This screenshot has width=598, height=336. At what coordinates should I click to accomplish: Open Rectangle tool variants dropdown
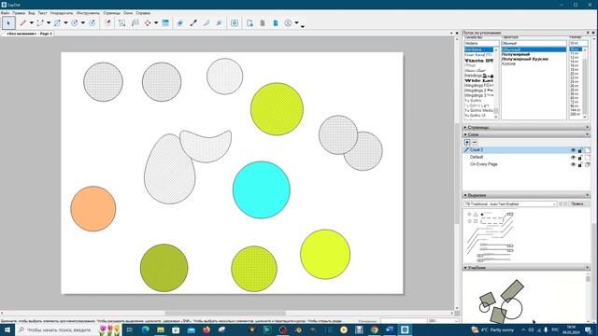point(65,22)
